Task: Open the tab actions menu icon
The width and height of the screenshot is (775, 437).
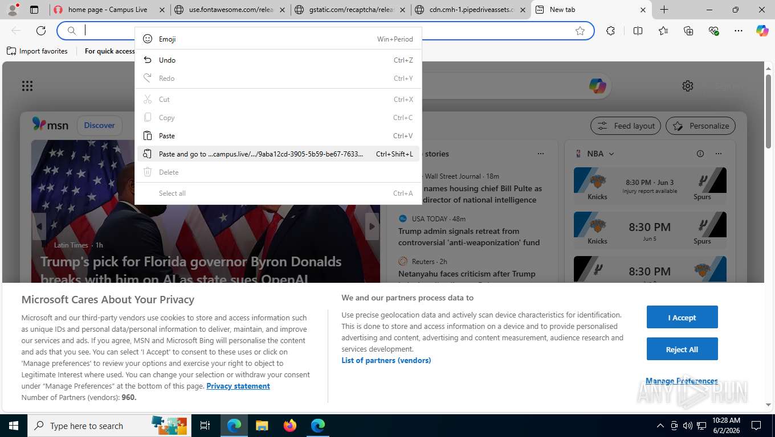Action: coord(34,10)
